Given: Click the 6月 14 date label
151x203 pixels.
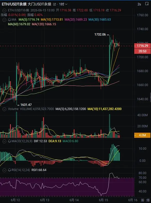Looking at the screenshot, I should coord(74,200).
